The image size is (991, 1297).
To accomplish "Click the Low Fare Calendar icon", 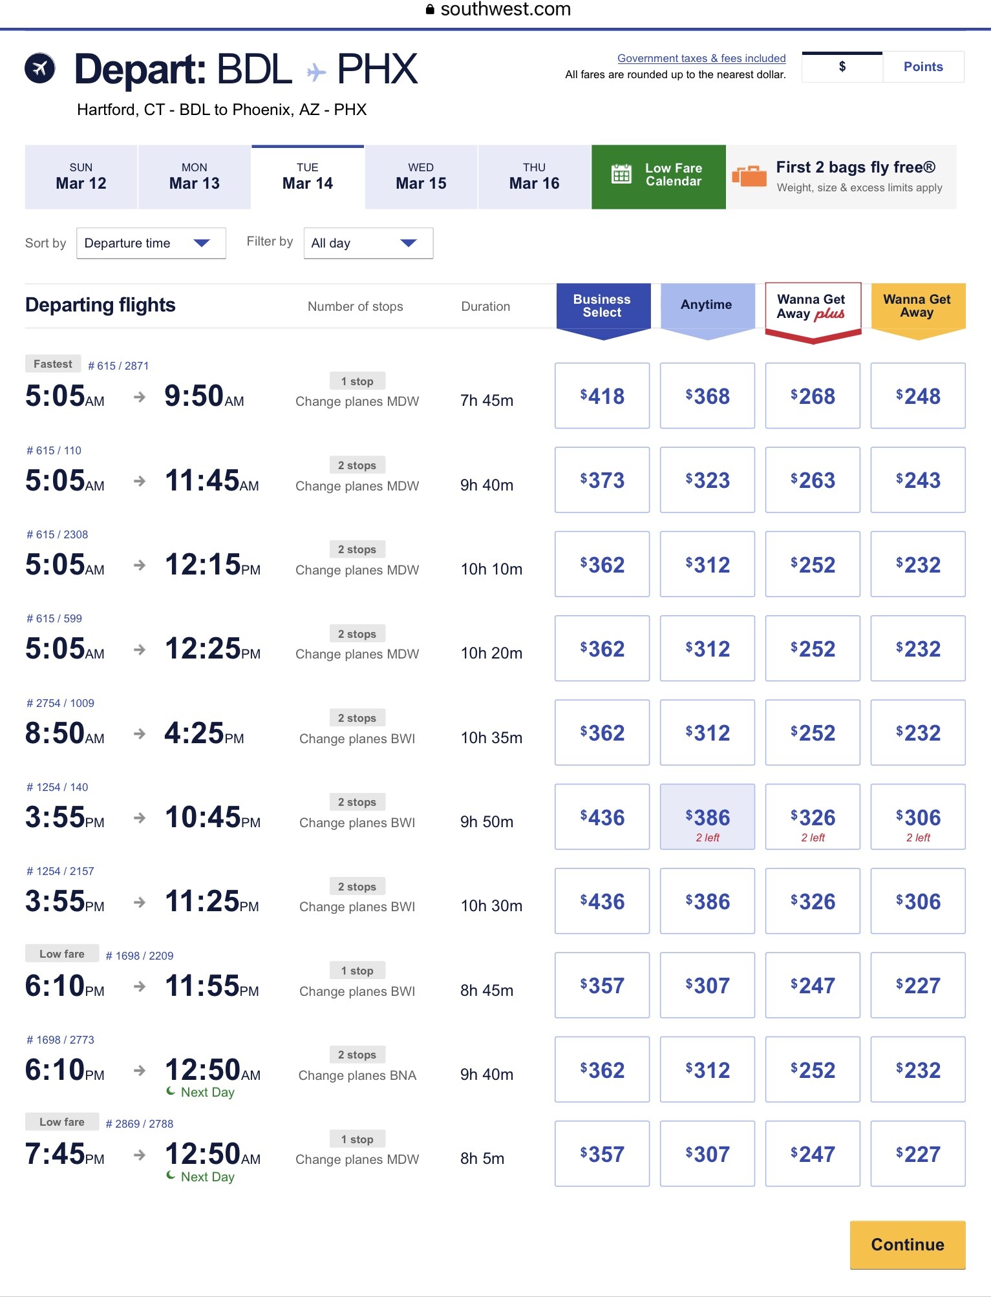I will [x=621, y=174].
